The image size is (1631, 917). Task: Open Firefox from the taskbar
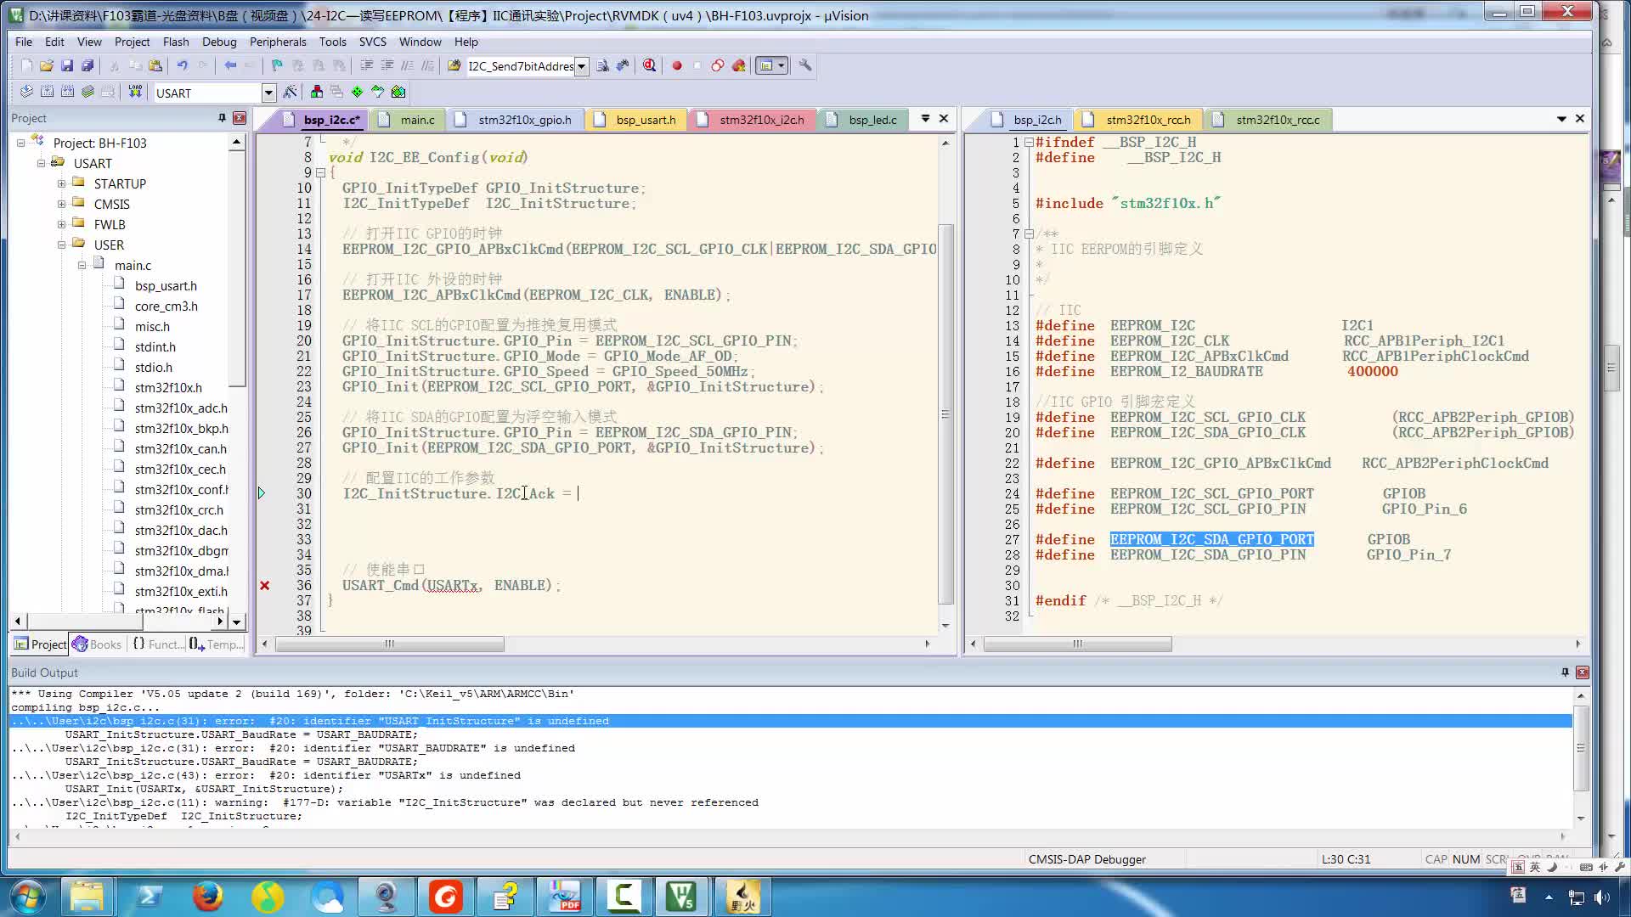[x=208, y=897]
